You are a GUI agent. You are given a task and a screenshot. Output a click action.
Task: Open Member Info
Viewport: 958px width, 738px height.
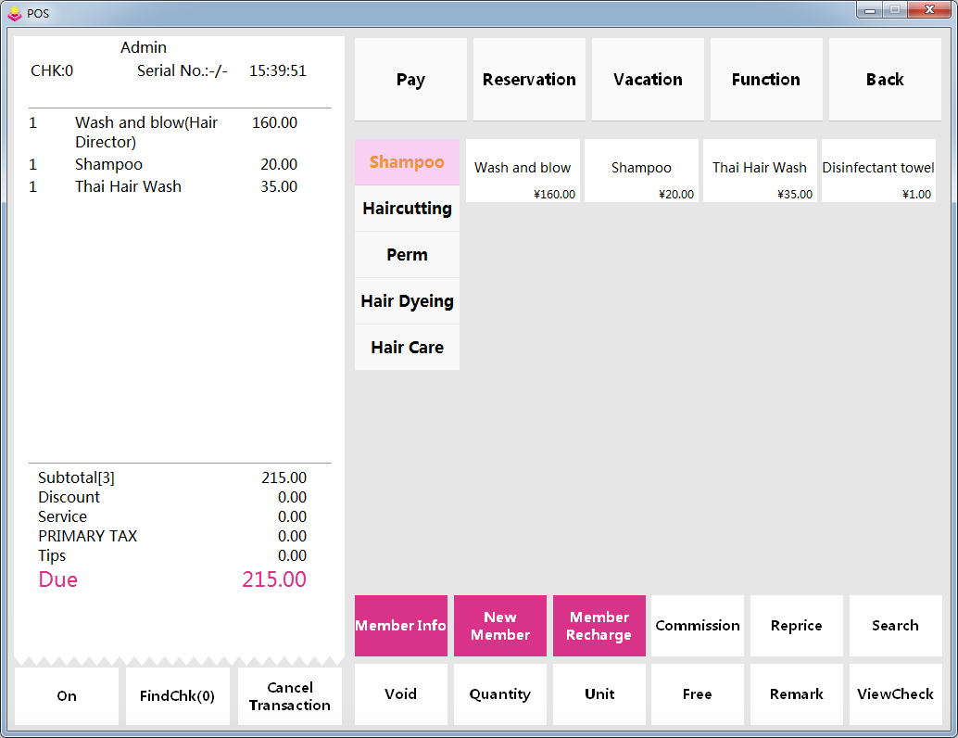400,626
